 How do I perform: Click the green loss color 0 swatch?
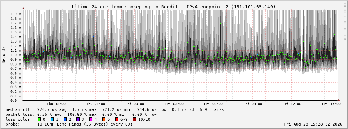[39, 120]
